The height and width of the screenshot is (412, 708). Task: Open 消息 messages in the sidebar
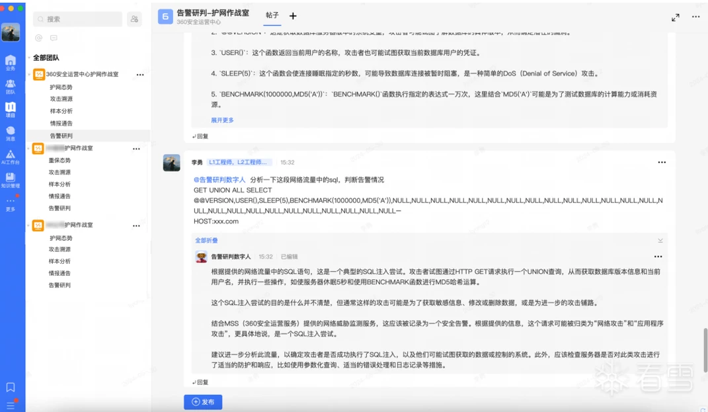[11, 133]
